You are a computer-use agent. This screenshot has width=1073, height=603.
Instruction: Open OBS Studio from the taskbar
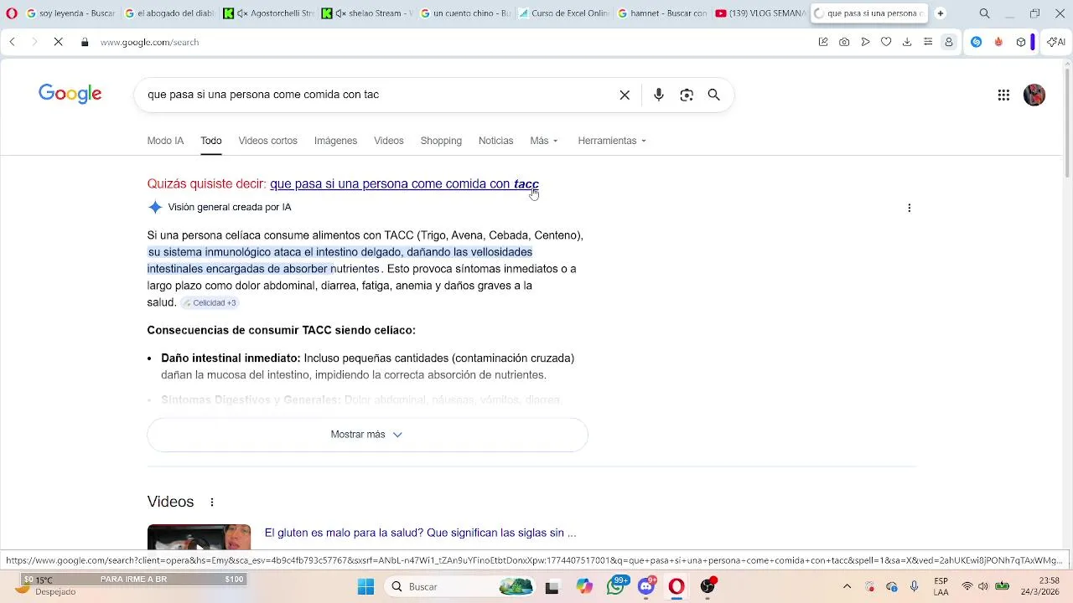708,587
